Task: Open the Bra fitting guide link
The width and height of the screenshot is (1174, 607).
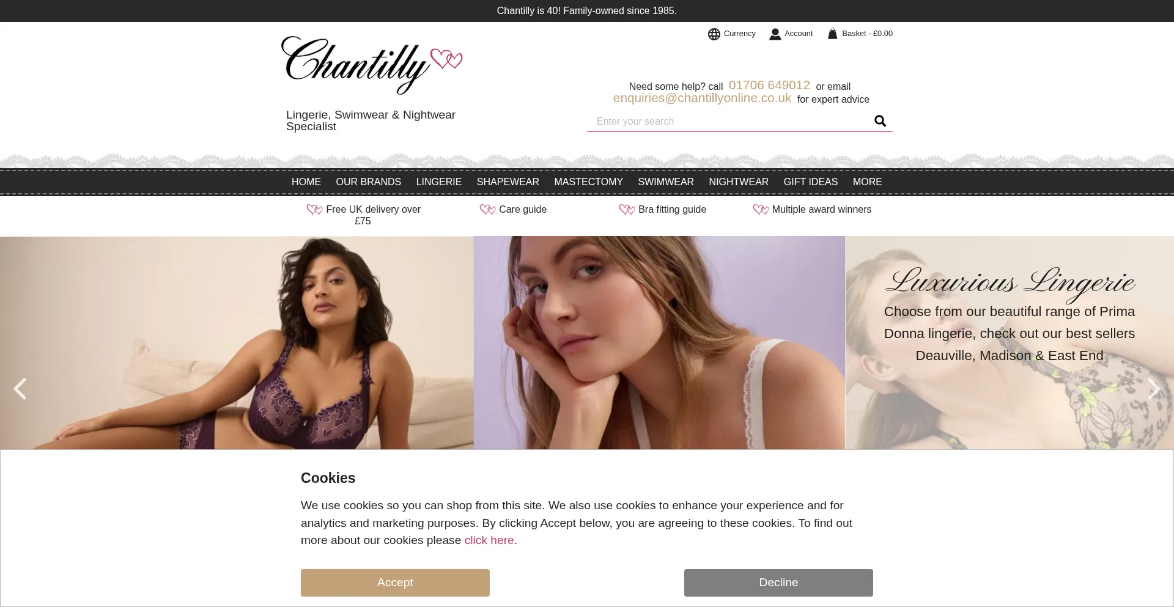Action: (672, 210)
